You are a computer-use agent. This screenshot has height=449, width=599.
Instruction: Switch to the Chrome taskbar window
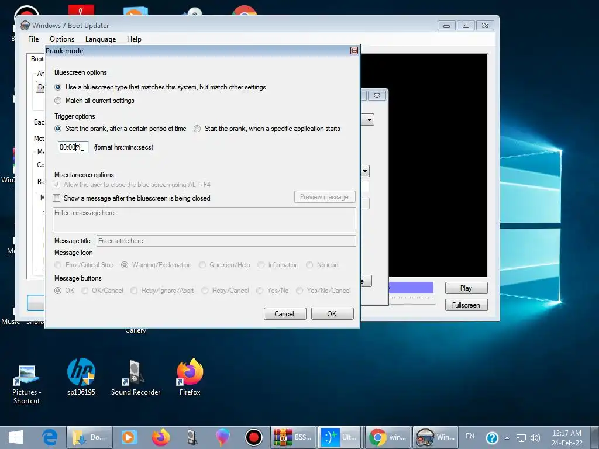388,437
